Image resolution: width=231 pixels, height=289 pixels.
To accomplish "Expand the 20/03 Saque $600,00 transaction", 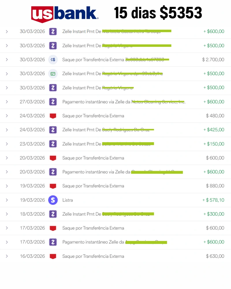I will [x=7, y=158].
